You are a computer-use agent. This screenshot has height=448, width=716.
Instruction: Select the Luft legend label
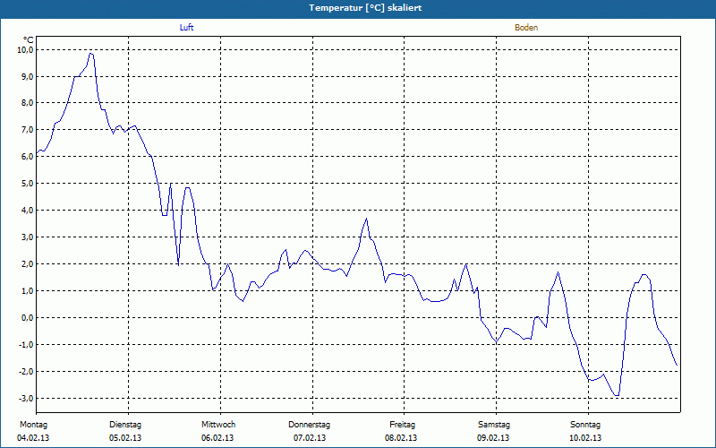[x=186, y=28]
